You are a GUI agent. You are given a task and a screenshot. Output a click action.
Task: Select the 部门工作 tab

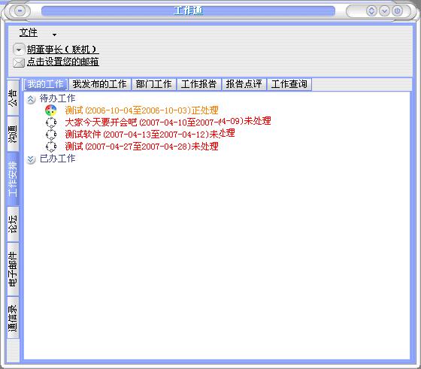[x=153, y=84]
